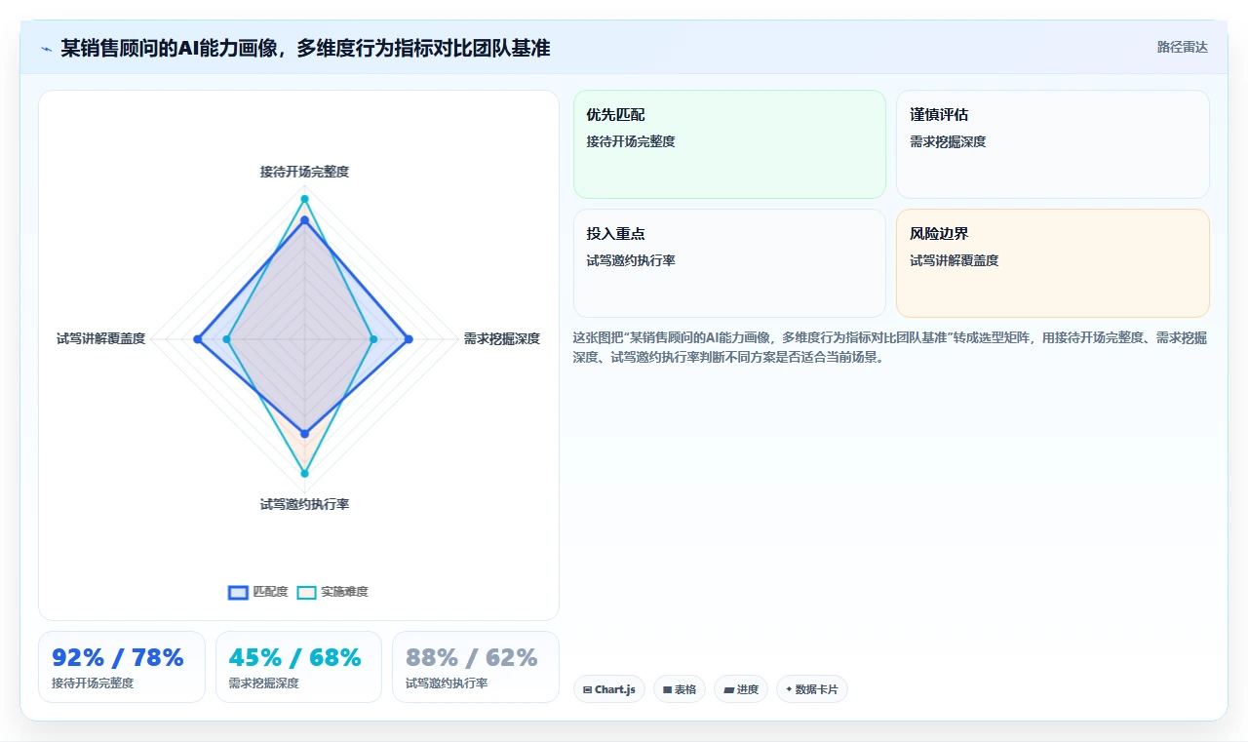Screen dimensions: 1248x742
Task: Click the blue 匹配度 legend swatch
Action: point(239,592)
